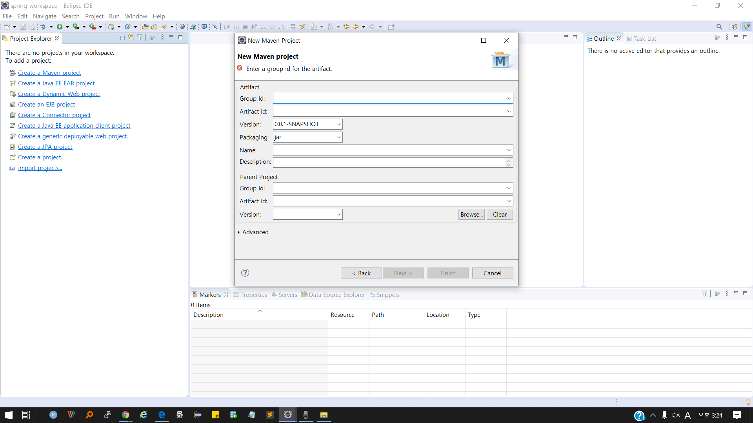
Task: Open Parent Project Version dropdown
Action: click(338, 215)
